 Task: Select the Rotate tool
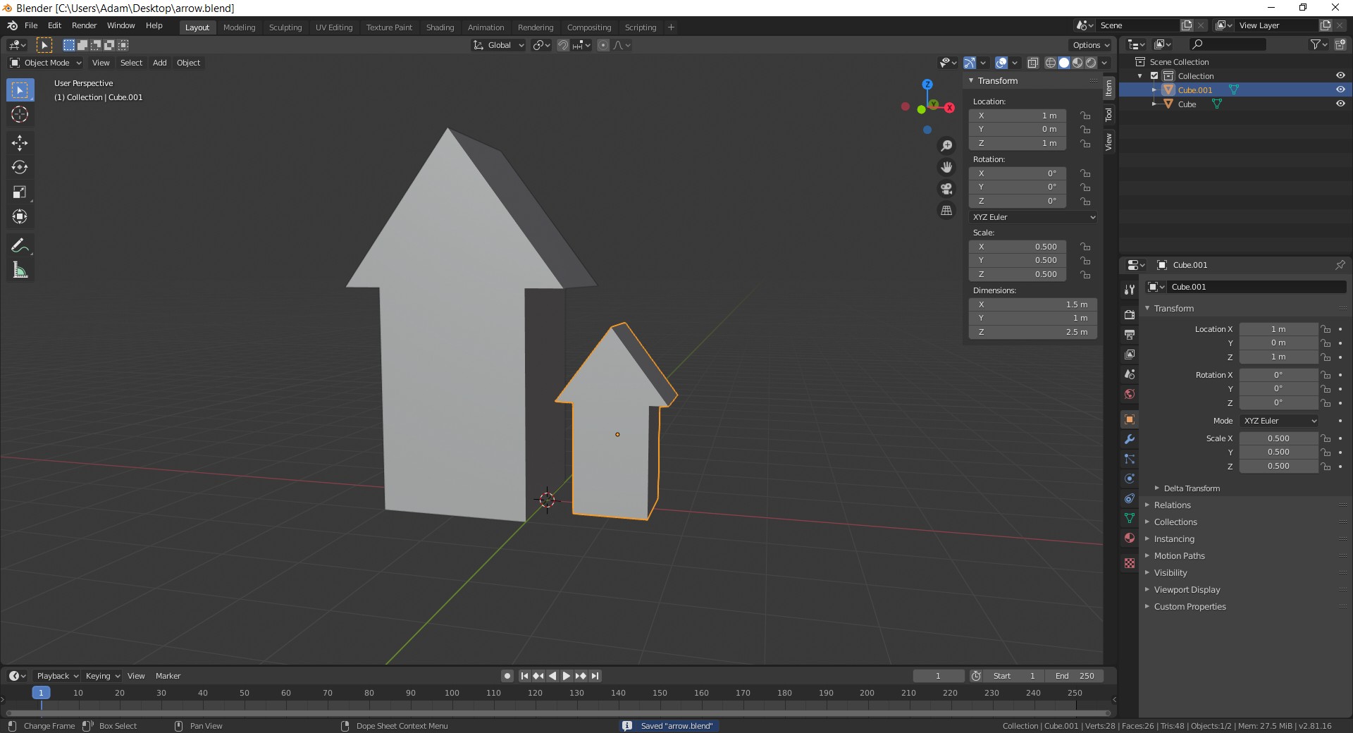[x=20, y=168]
